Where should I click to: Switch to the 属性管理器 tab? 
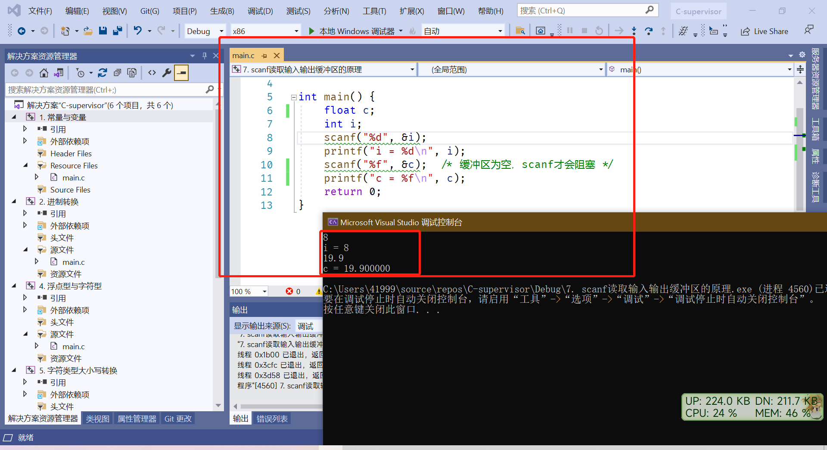(137, 419)
